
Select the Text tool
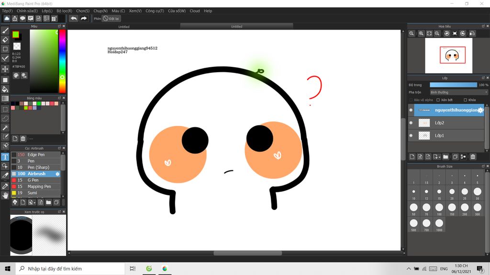pyautogui.click(x=5, y=157)
